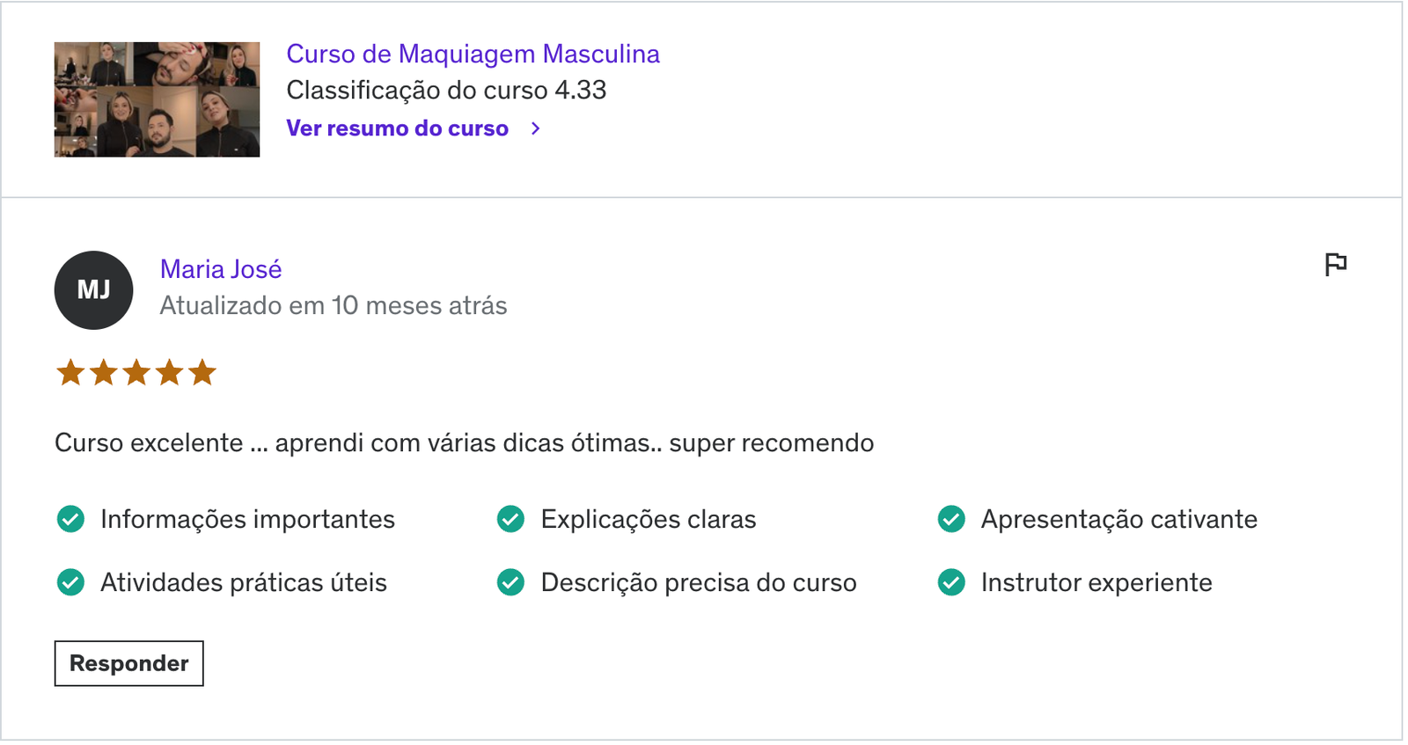The image size is (1408, 745).
Task: Click the review text about Curso excelente
Action: 465,442
